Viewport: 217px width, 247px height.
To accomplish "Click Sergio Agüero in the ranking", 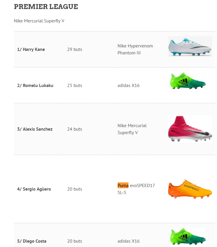I will point(34,189).
